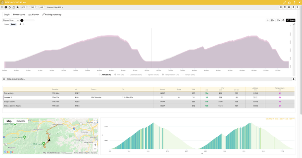The width and height of the screenshot is (302, 158).
Task: Select the Wahoo Elemnt Roam row
Action: [149, 106]
